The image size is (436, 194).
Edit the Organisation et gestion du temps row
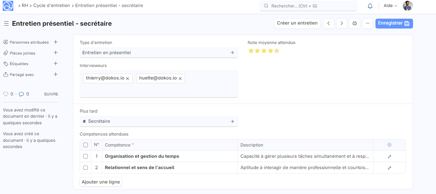click(389, 157)
